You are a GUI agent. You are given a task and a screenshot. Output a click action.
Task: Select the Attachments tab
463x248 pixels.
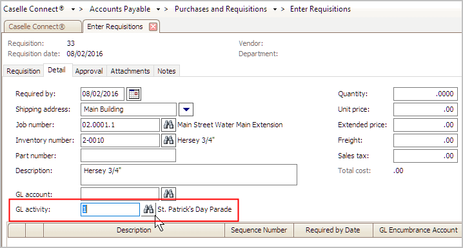click(130, 71)
